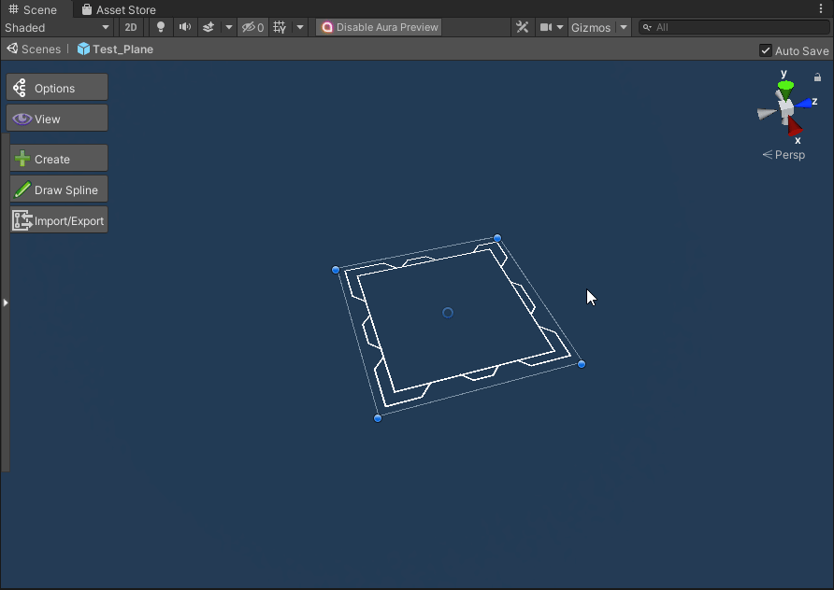The width and height of the screenshot is (834, 590).
Task: Switch to the Scene tab
Action: pos(33,9)
